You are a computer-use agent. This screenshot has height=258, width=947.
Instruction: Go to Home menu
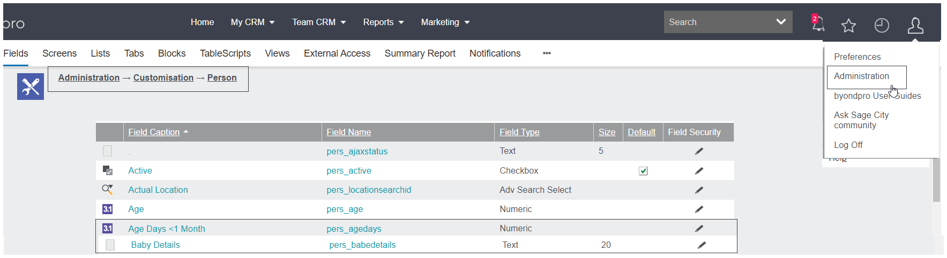coord(202,22)
